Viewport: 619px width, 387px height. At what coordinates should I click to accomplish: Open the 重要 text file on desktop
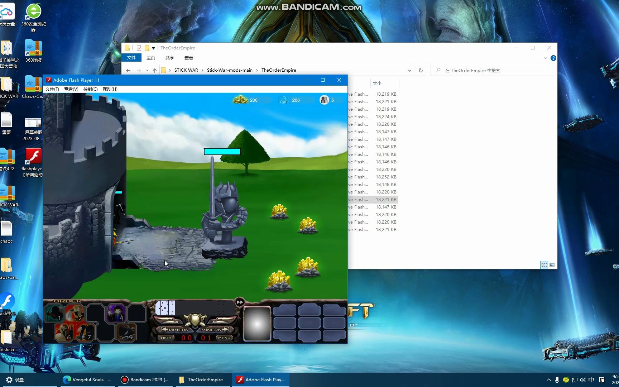point(6,124)
